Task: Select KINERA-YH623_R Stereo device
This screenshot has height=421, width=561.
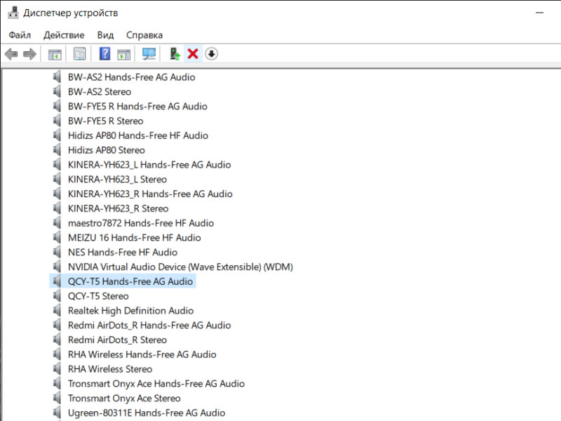Action: click(118, 208)
